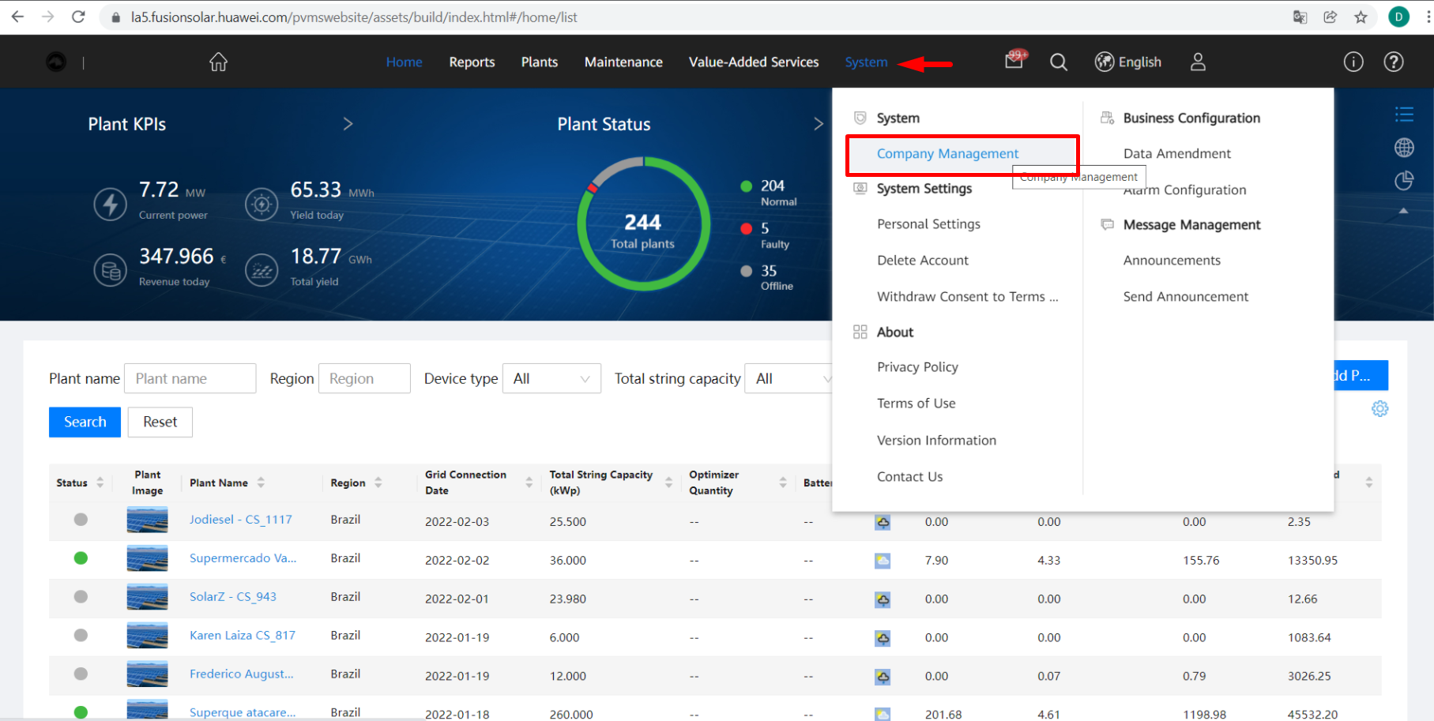
Task: Open the Supermercado Va... plant link
Action: [x=243, y=558]
